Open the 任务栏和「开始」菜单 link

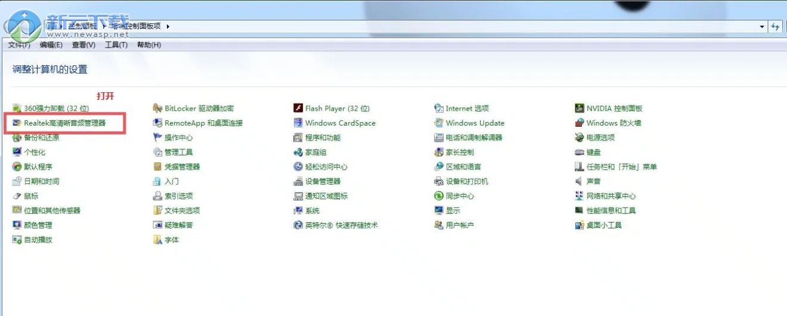point(622,167)
